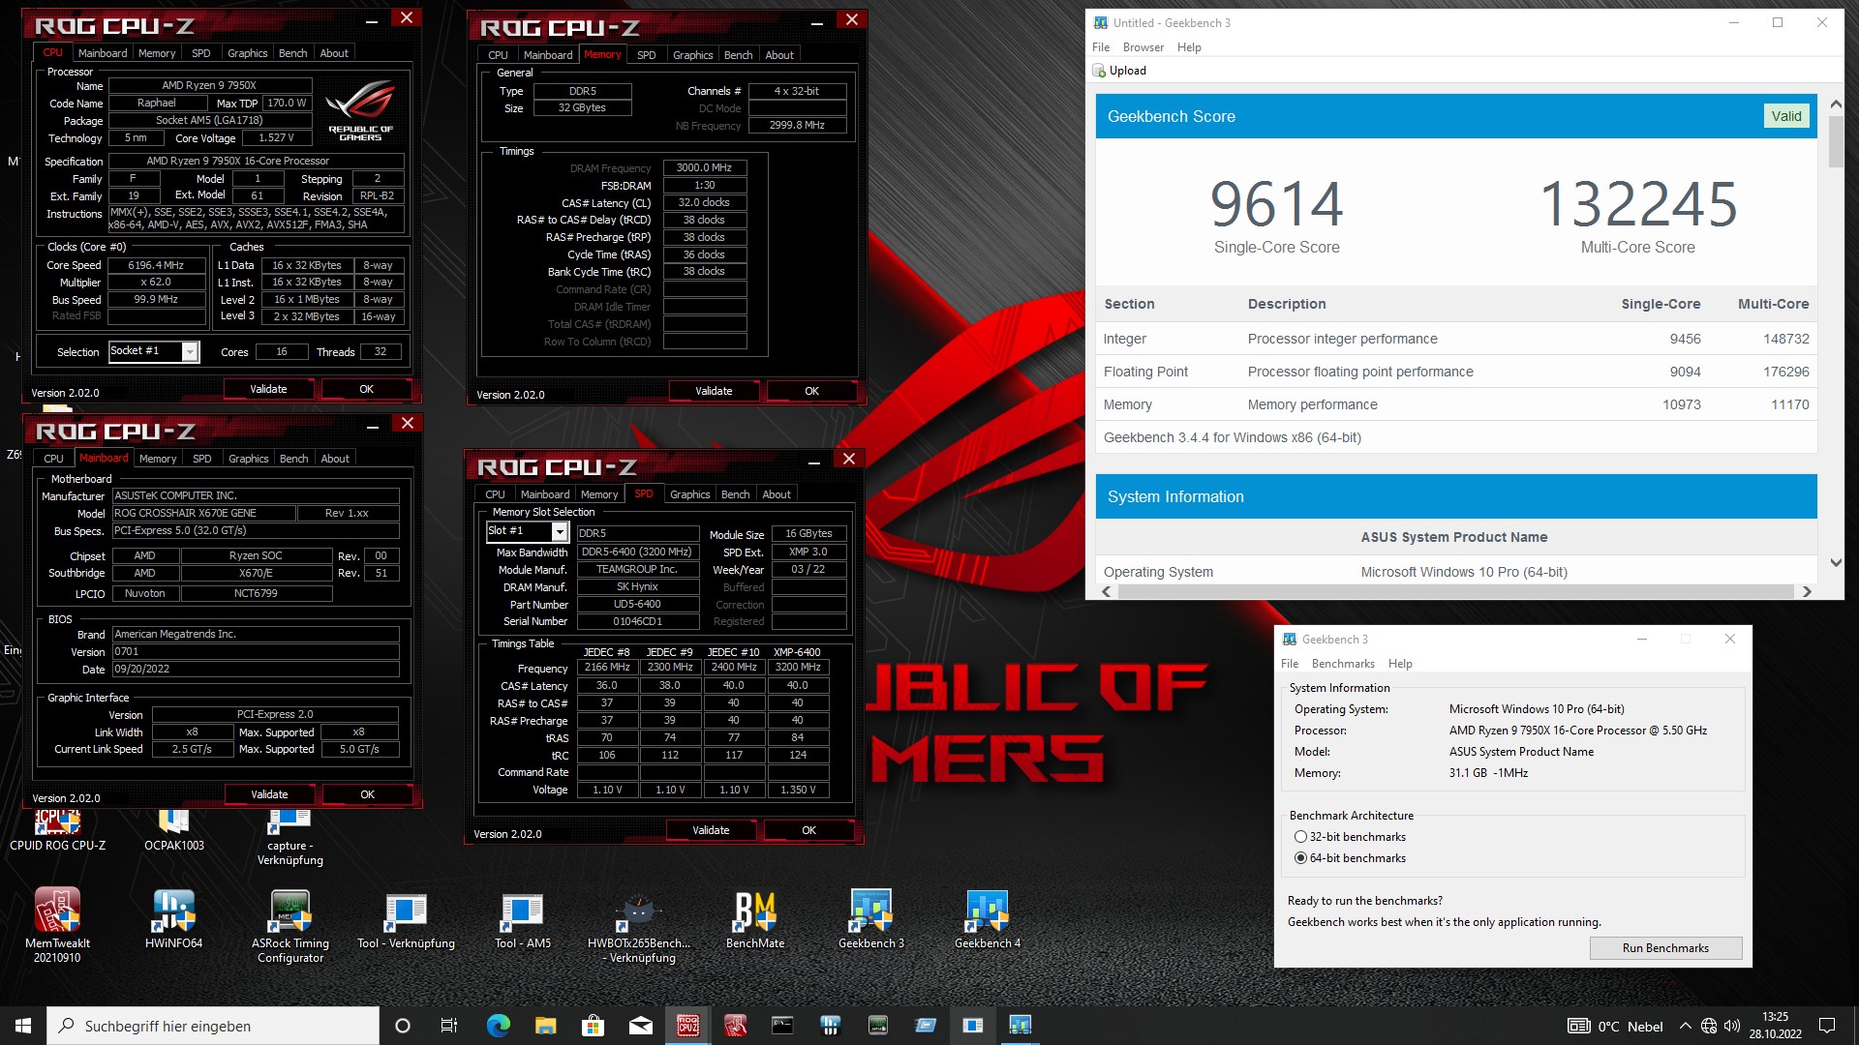Click Run Benchmarks button

pos(1665,948)
